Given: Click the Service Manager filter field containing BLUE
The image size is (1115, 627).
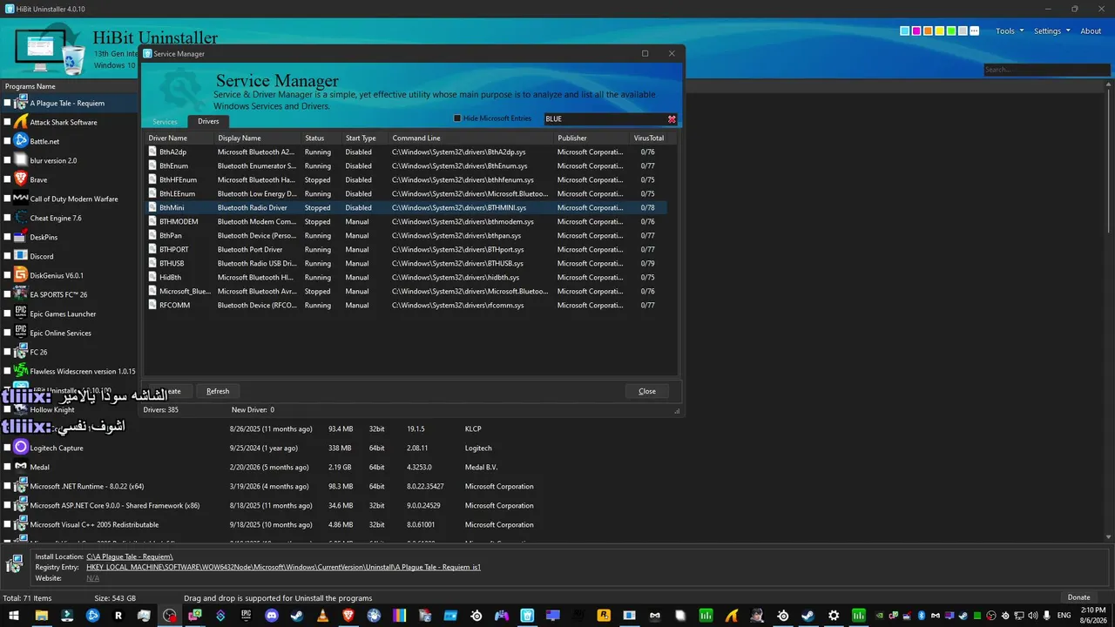Looking at the screenshot, I should point(605,119).
